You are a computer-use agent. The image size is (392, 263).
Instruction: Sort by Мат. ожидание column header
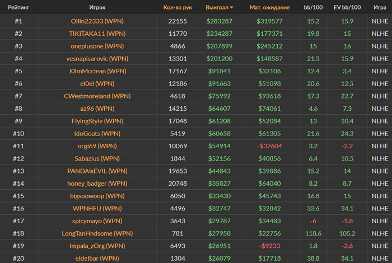269,7
